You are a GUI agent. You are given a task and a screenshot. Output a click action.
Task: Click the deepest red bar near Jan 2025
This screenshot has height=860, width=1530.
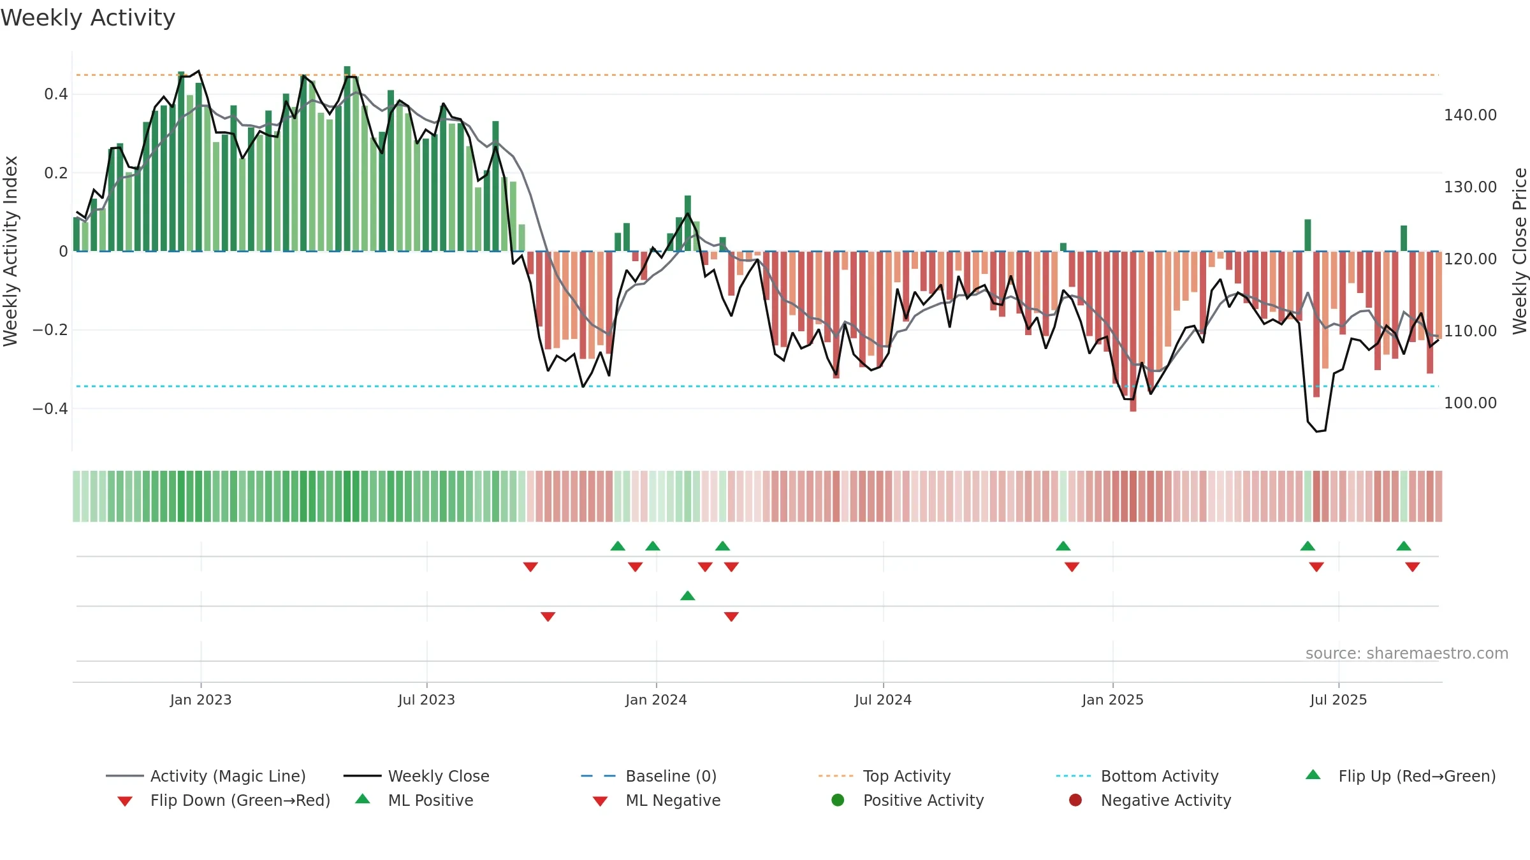(1133, 331)
